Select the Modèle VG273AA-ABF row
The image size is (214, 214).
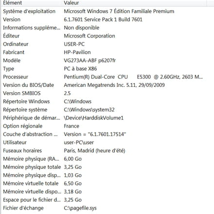tap(107, 61)
